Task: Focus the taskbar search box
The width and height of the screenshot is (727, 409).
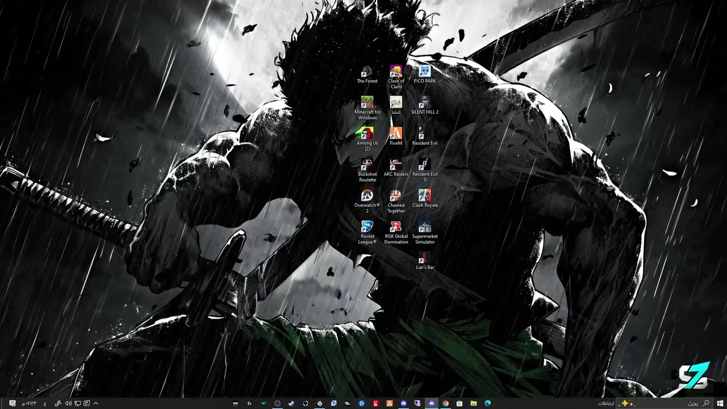Action: pos(666,403)
